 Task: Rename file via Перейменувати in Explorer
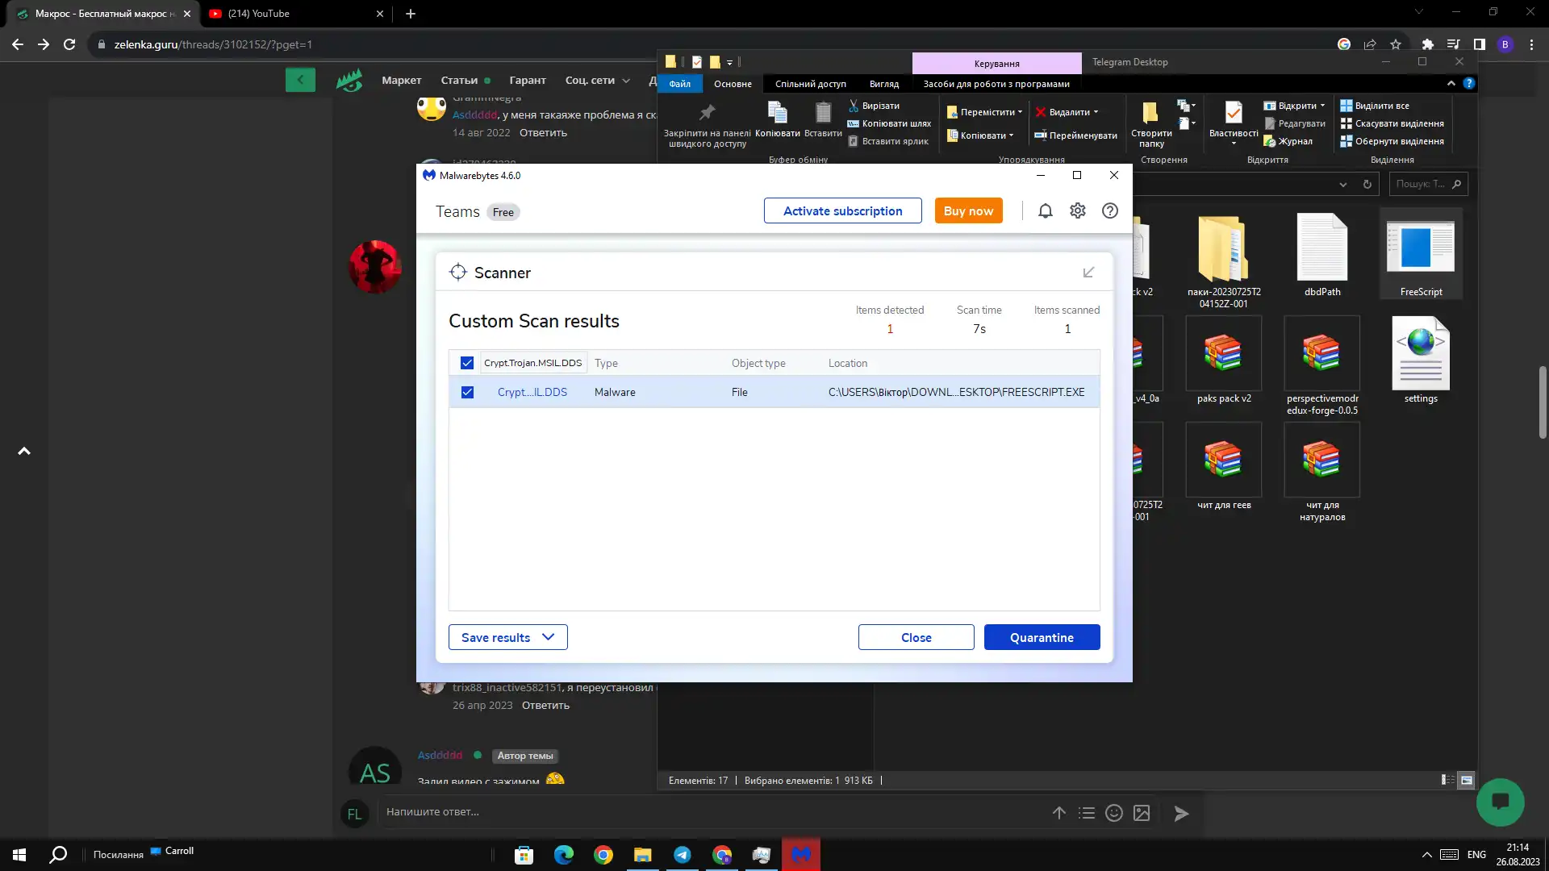pyautogui.click(x=1076, y=135)
